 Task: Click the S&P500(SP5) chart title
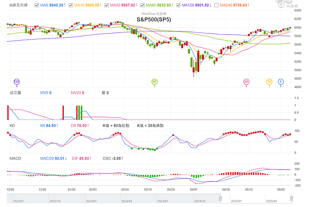point(153,20)
